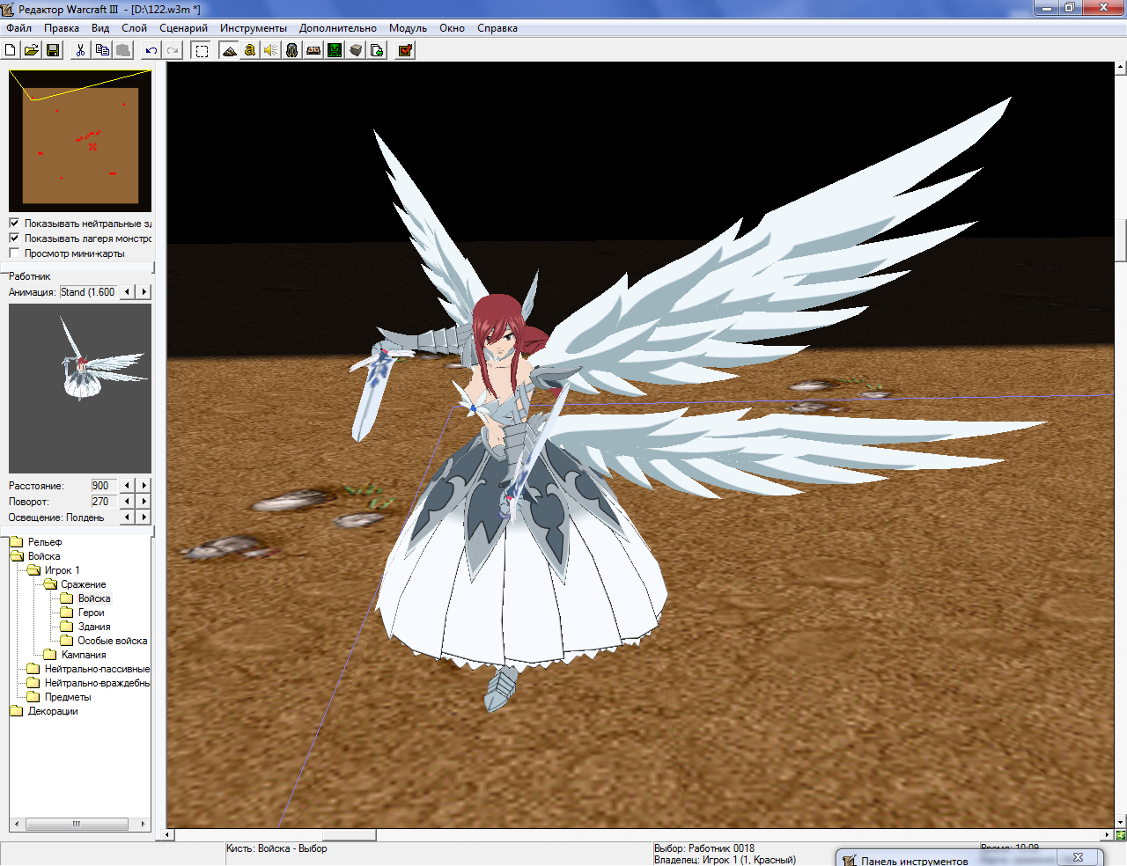Click the unit model preview thumbnail
This screenshot has height=866, width=1127.
pyautogui.click(x=80, y=388)
